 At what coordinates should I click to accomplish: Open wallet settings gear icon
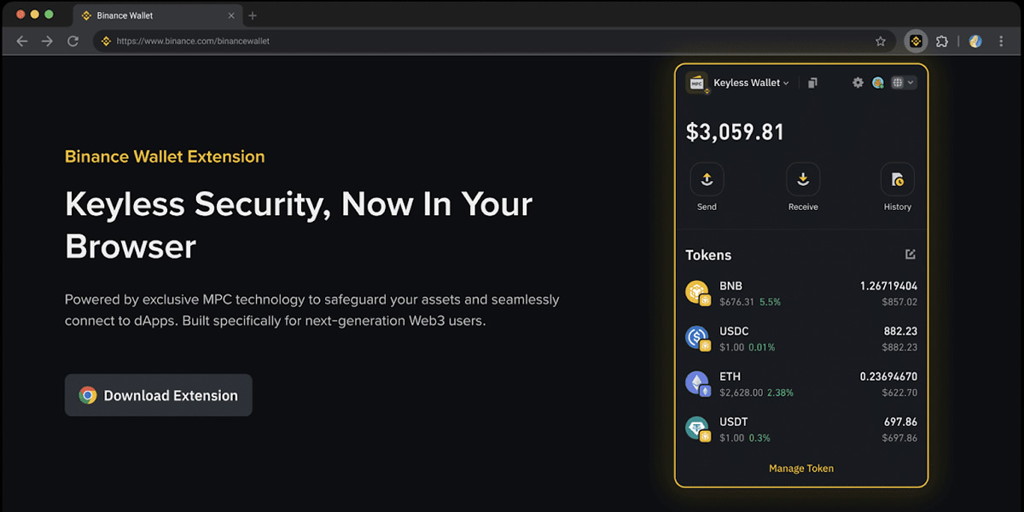(858, 83)
